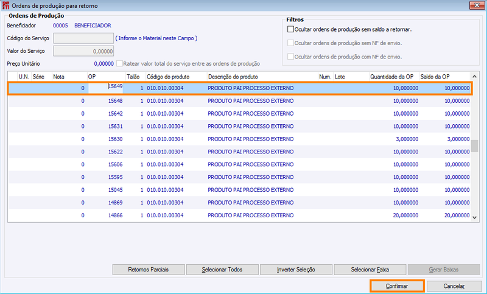Select row with OP 15648

(239, 101)
